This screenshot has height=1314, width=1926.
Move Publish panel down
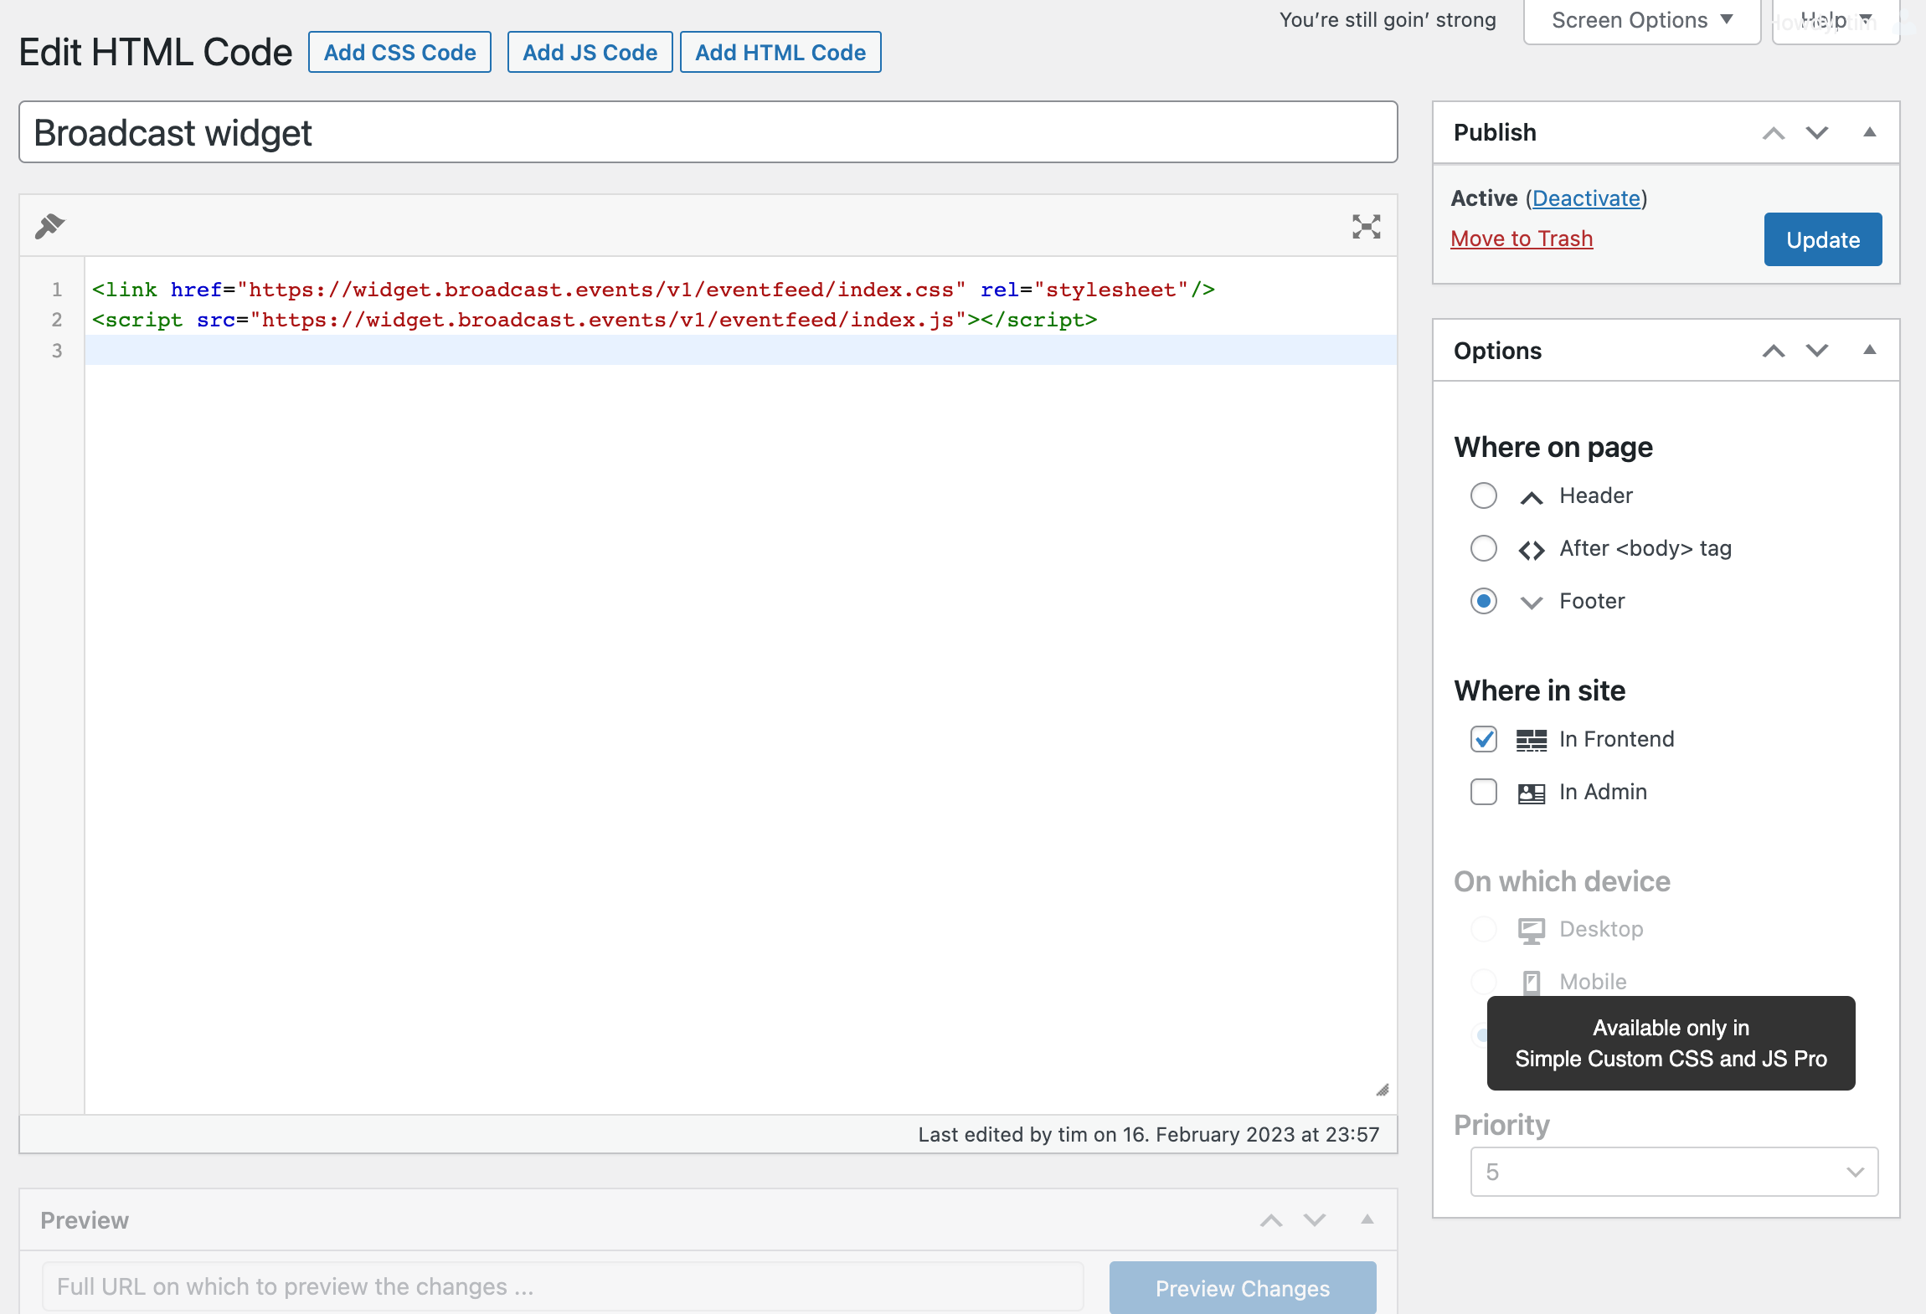pyautogui.click(x=1816, y=133)
